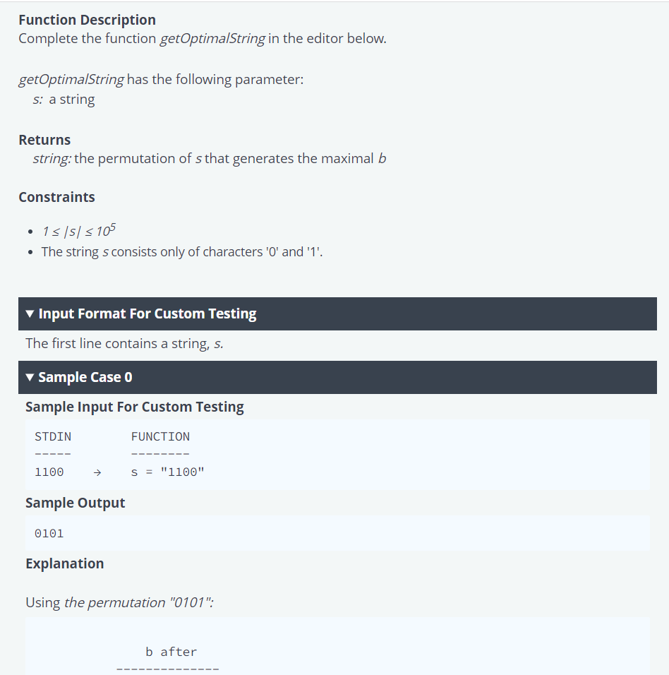
Task: Click the Input Format For Custom Testing header
Action: (337, 313)
